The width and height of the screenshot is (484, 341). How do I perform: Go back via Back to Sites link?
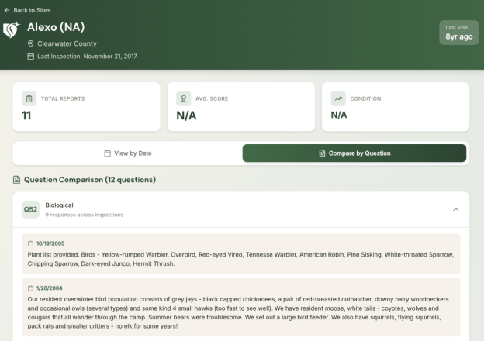(x=32, y=10)
